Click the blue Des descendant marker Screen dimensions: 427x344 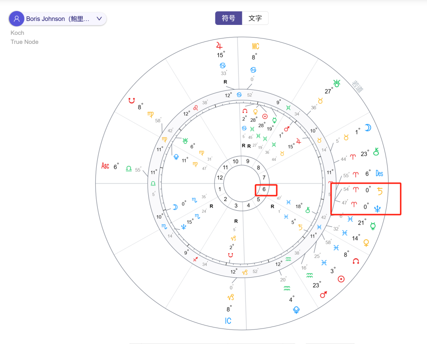tap(379, 173)
